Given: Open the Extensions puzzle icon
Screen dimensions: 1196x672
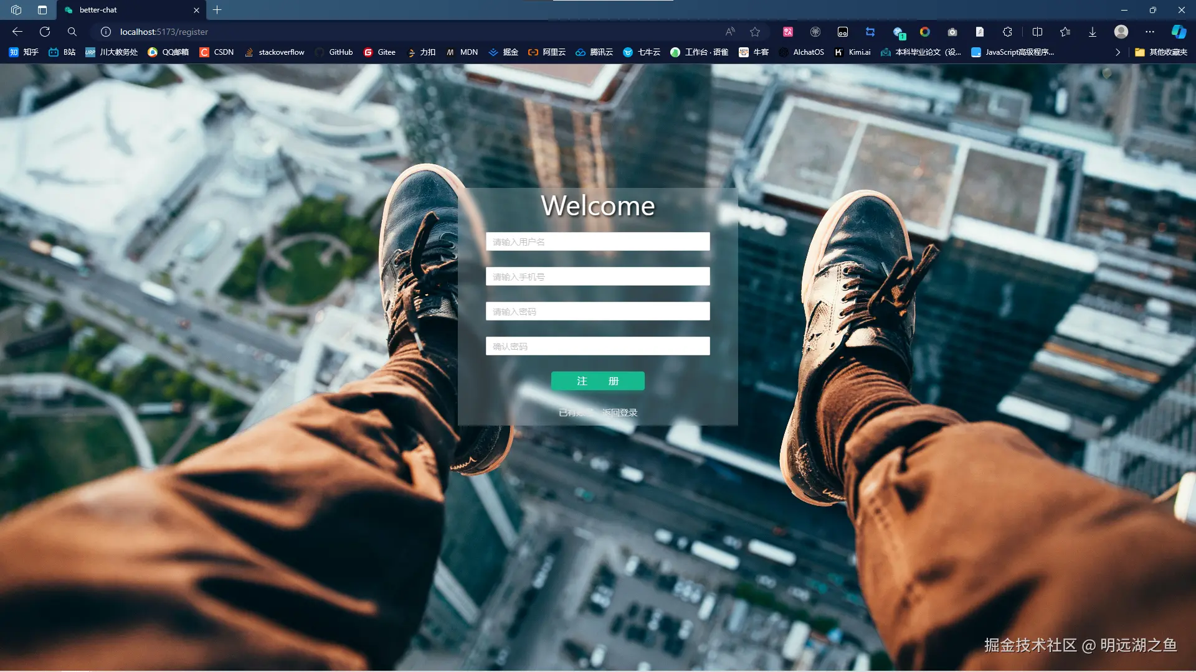Looking at the screenshot, I should pos(1007,32).
